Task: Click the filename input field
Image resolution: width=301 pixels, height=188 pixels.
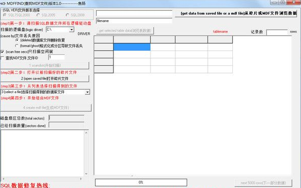Action: (134, 21)
